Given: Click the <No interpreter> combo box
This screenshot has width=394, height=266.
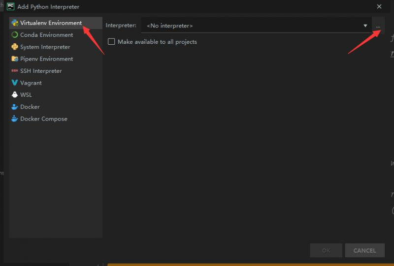Looking at the screenshot, I should point(256,26).
